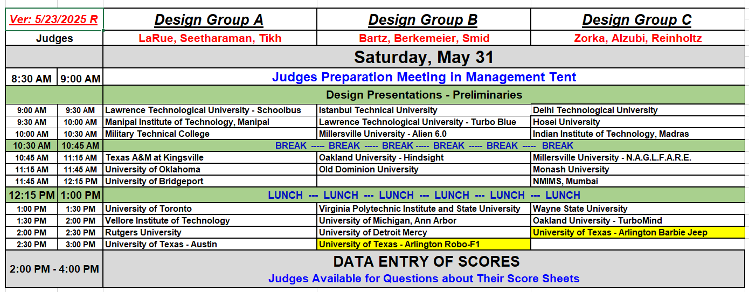Click the Design Presentations - Preliminaries header row
Image resolution: width=749 pixels, height=292 pixels.
(424, 95)
